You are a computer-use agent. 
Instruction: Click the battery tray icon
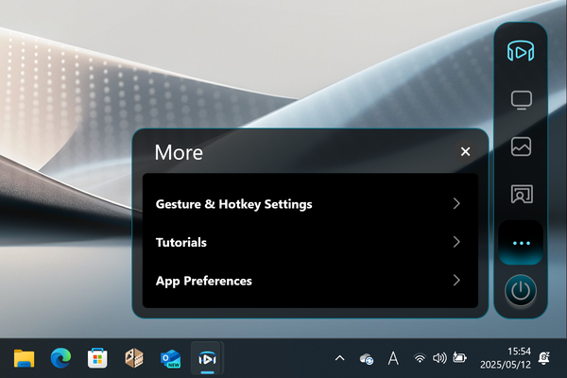click(459, 358)
